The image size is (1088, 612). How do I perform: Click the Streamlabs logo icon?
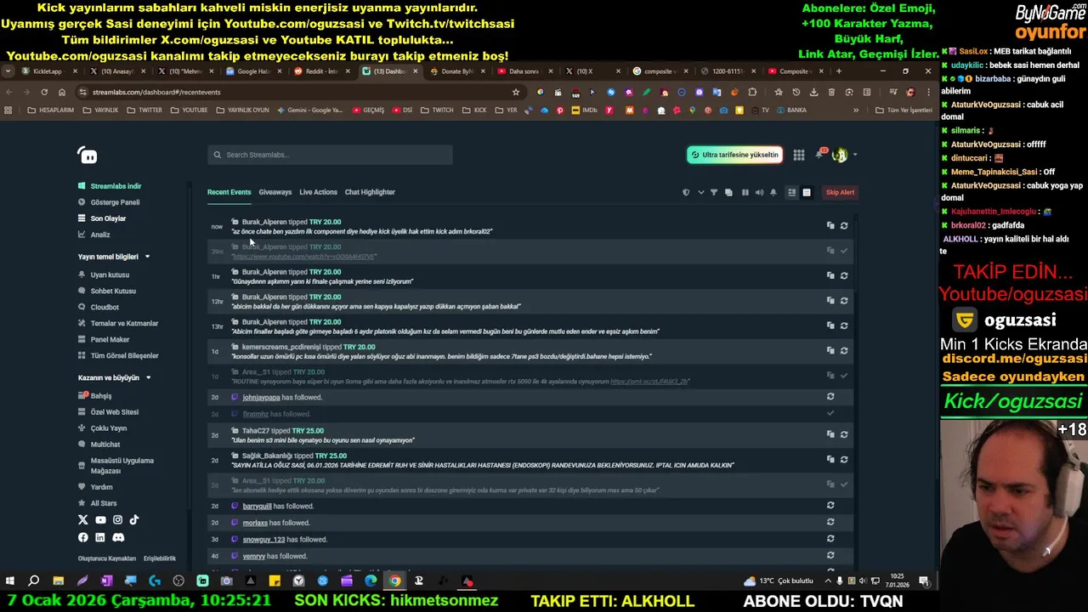click(88, 155)
